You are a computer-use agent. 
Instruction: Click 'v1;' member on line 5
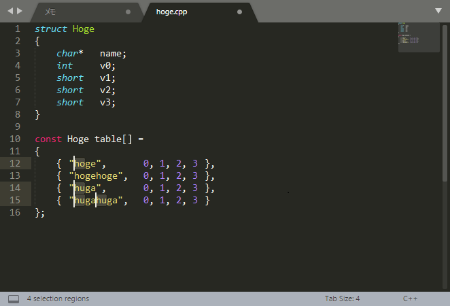tap(107, 78)
